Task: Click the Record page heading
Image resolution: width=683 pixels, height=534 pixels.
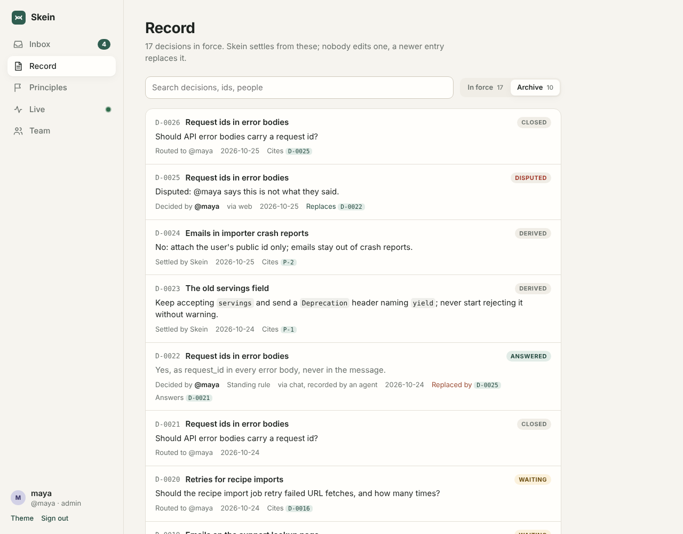Action: (x=170, y=28)
